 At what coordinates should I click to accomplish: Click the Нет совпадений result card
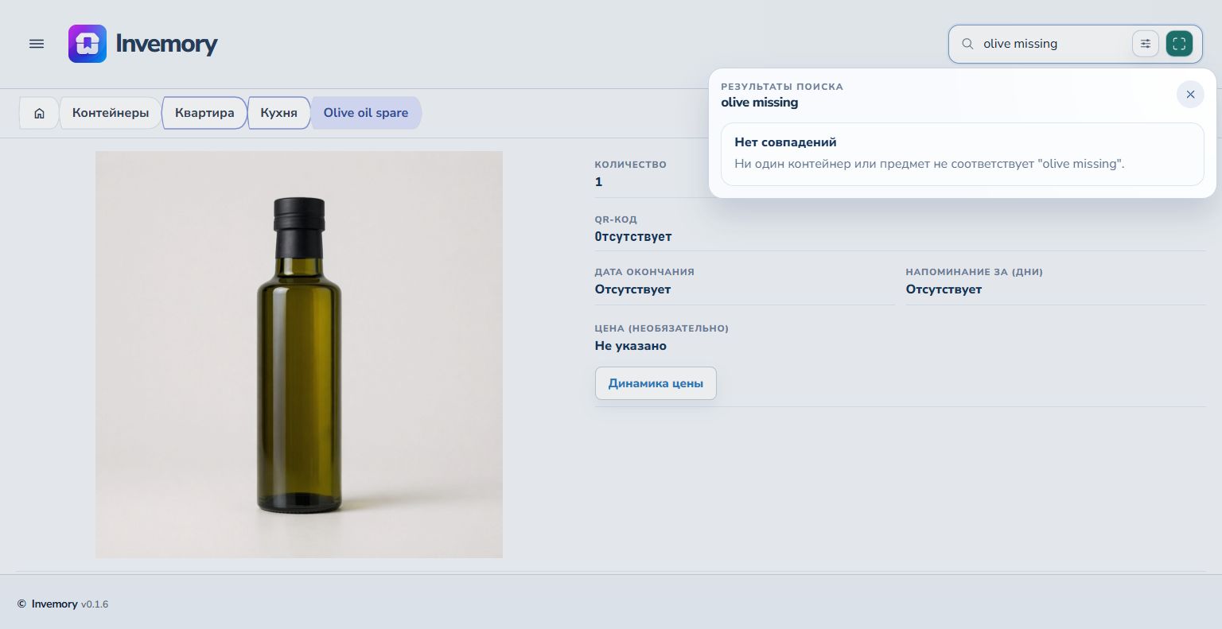pos(963,154)
